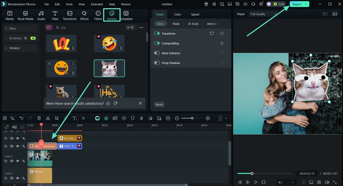
Task: Click the fullscreen expand icon in player
Action: coord(335,182)
